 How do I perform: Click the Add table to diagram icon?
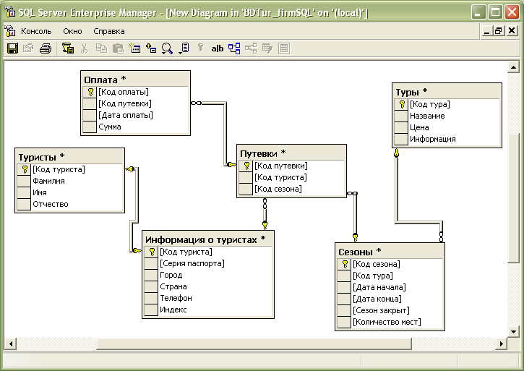(x=151, y=48)
